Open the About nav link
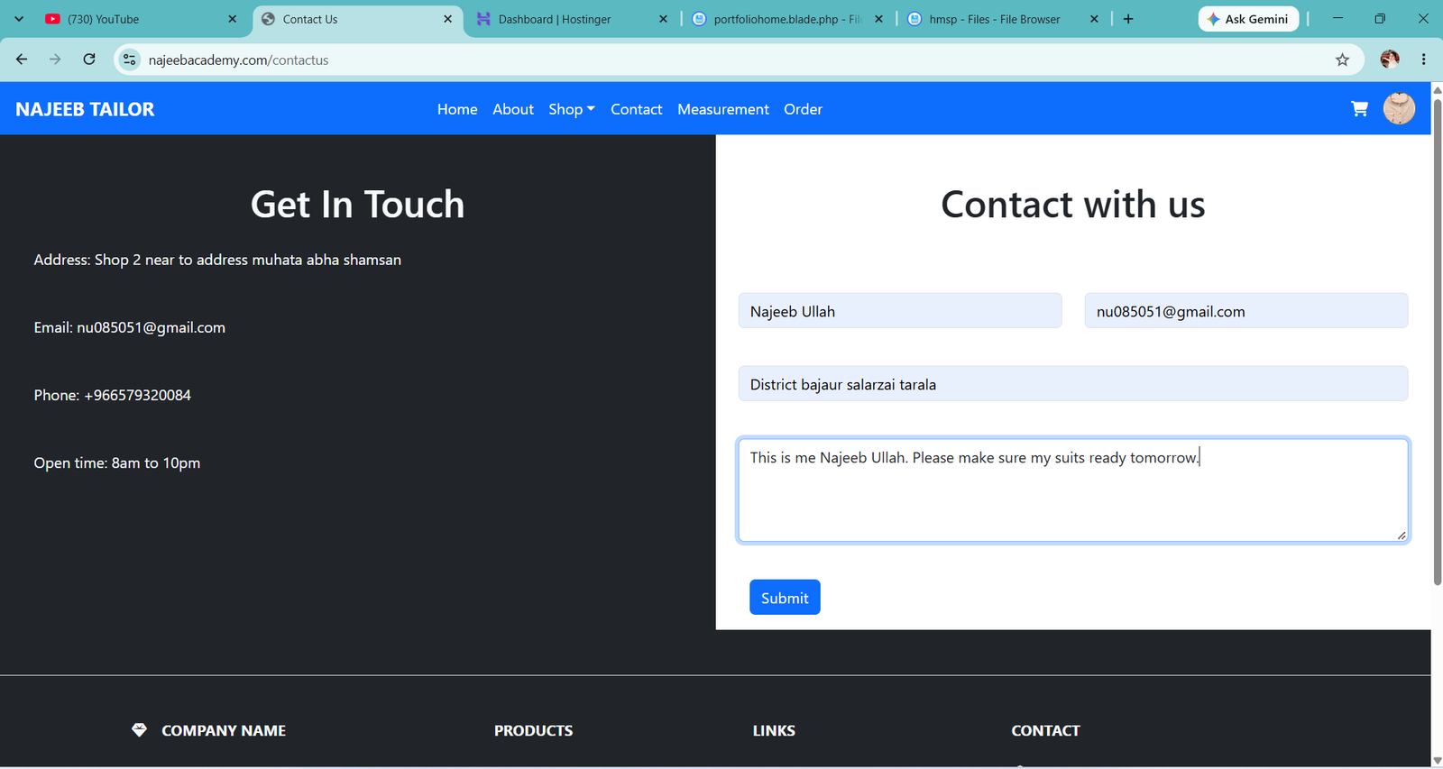This screenshot has height=769, width=1443. click(x=513, y=109)
